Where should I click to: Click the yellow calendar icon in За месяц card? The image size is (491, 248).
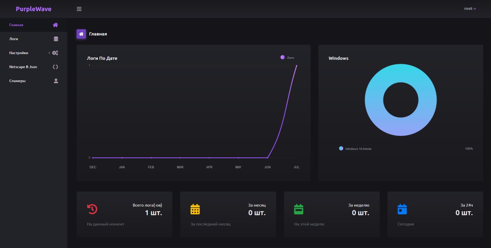coord(195,209)
